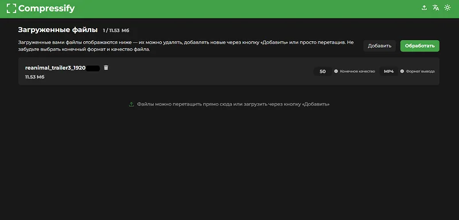
Task: Click the green Обработать button
Action: [x=420, y=46]
